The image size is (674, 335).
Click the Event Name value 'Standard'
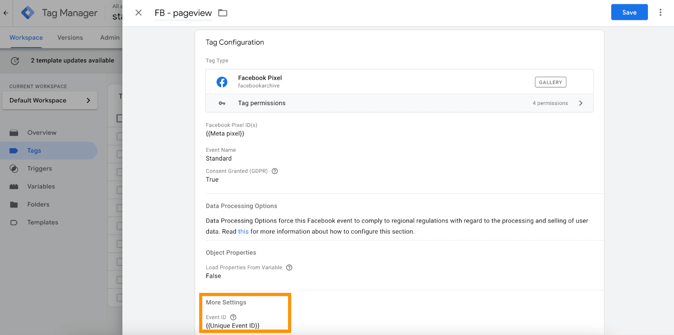pyautogui.click(x=219, y=158)
